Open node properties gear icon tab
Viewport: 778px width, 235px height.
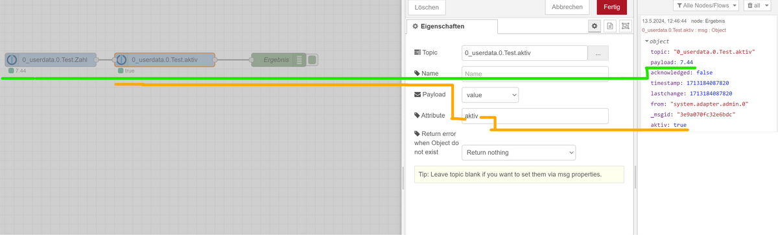(594, 26)
